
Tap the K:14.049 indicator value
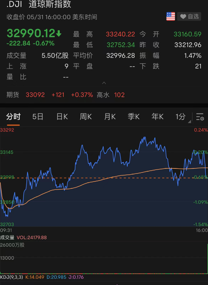35,277
